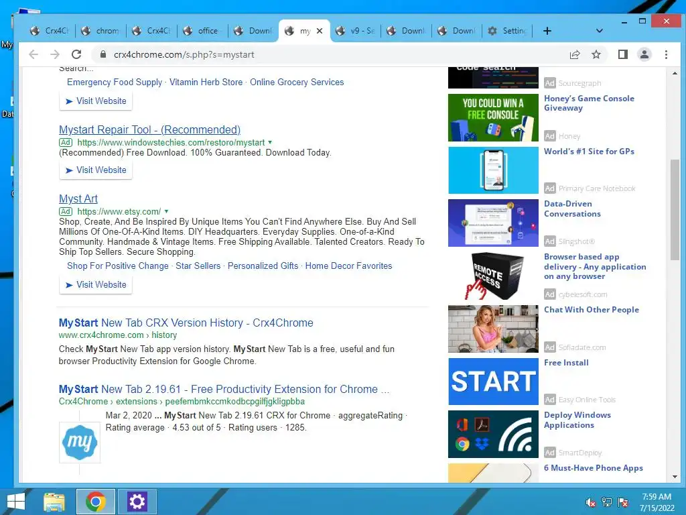Bookmark this page with the star

[x=596, y=54]
